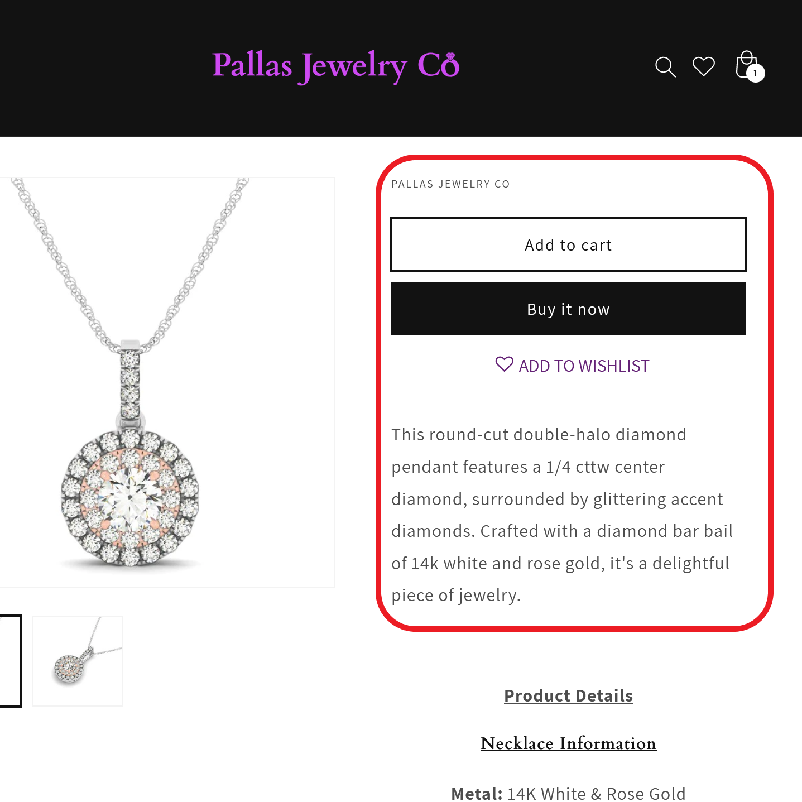Click the heart icon beside Add To Wishlist

(504, 364)
